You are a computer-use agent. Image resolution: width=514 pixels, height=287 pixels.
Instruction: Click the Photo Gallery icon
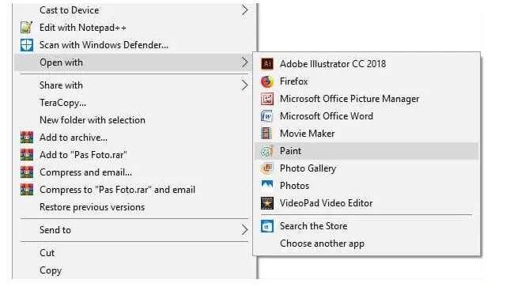point(266,168)
